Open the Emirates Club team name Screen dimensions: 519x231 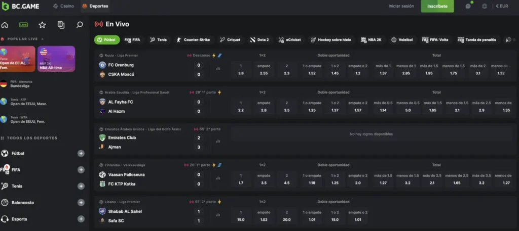pyautogui.click(x=122, y=137)
